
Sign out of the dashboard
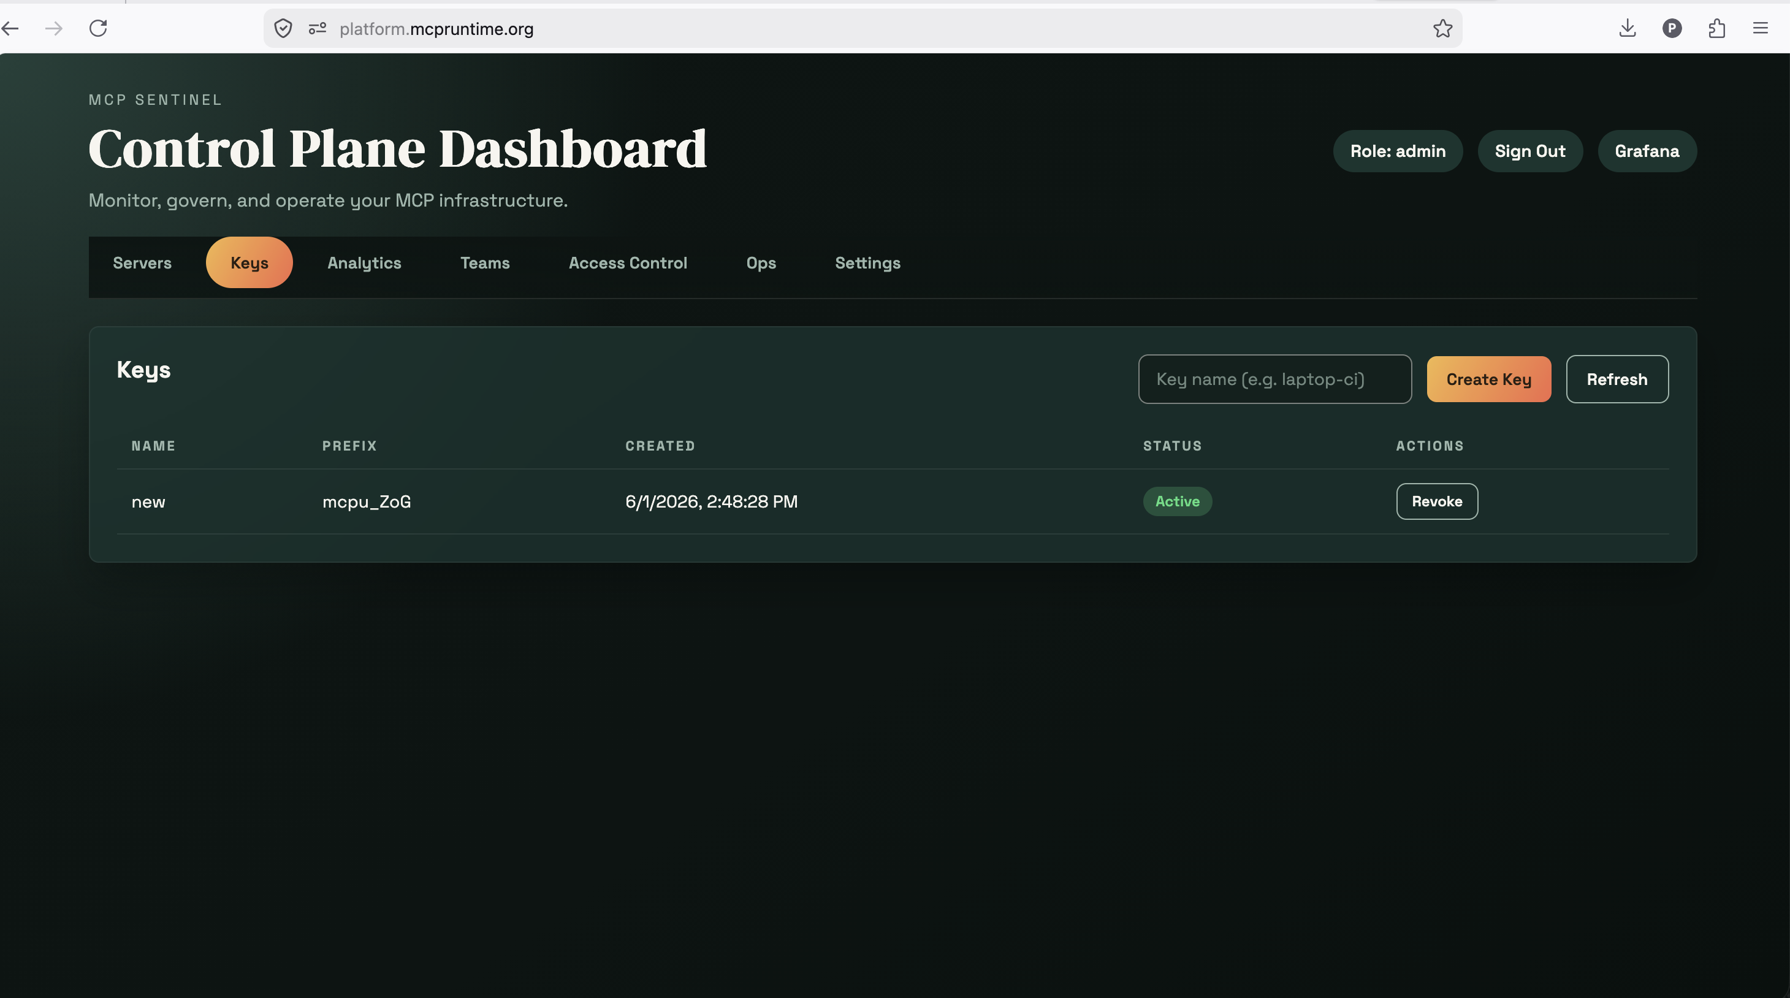point(1529,151)
